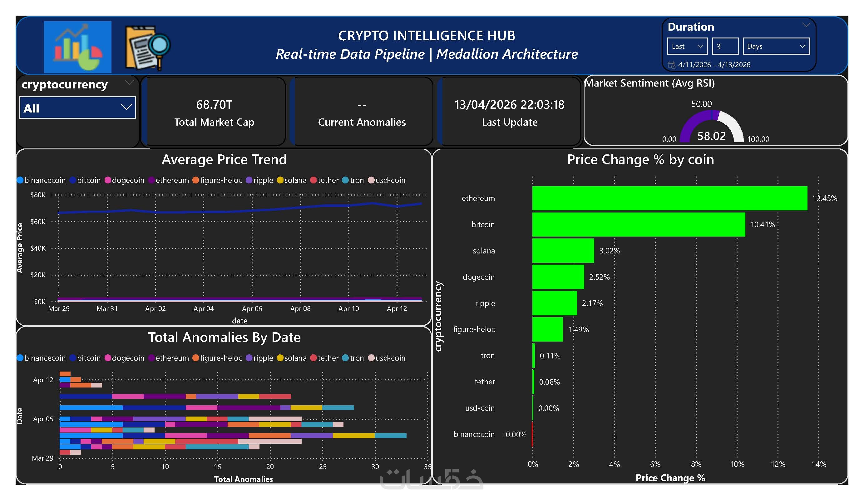Click the duration number input showing 3
864x500 pixels.
pyautogui.click(x=725, y=46)
